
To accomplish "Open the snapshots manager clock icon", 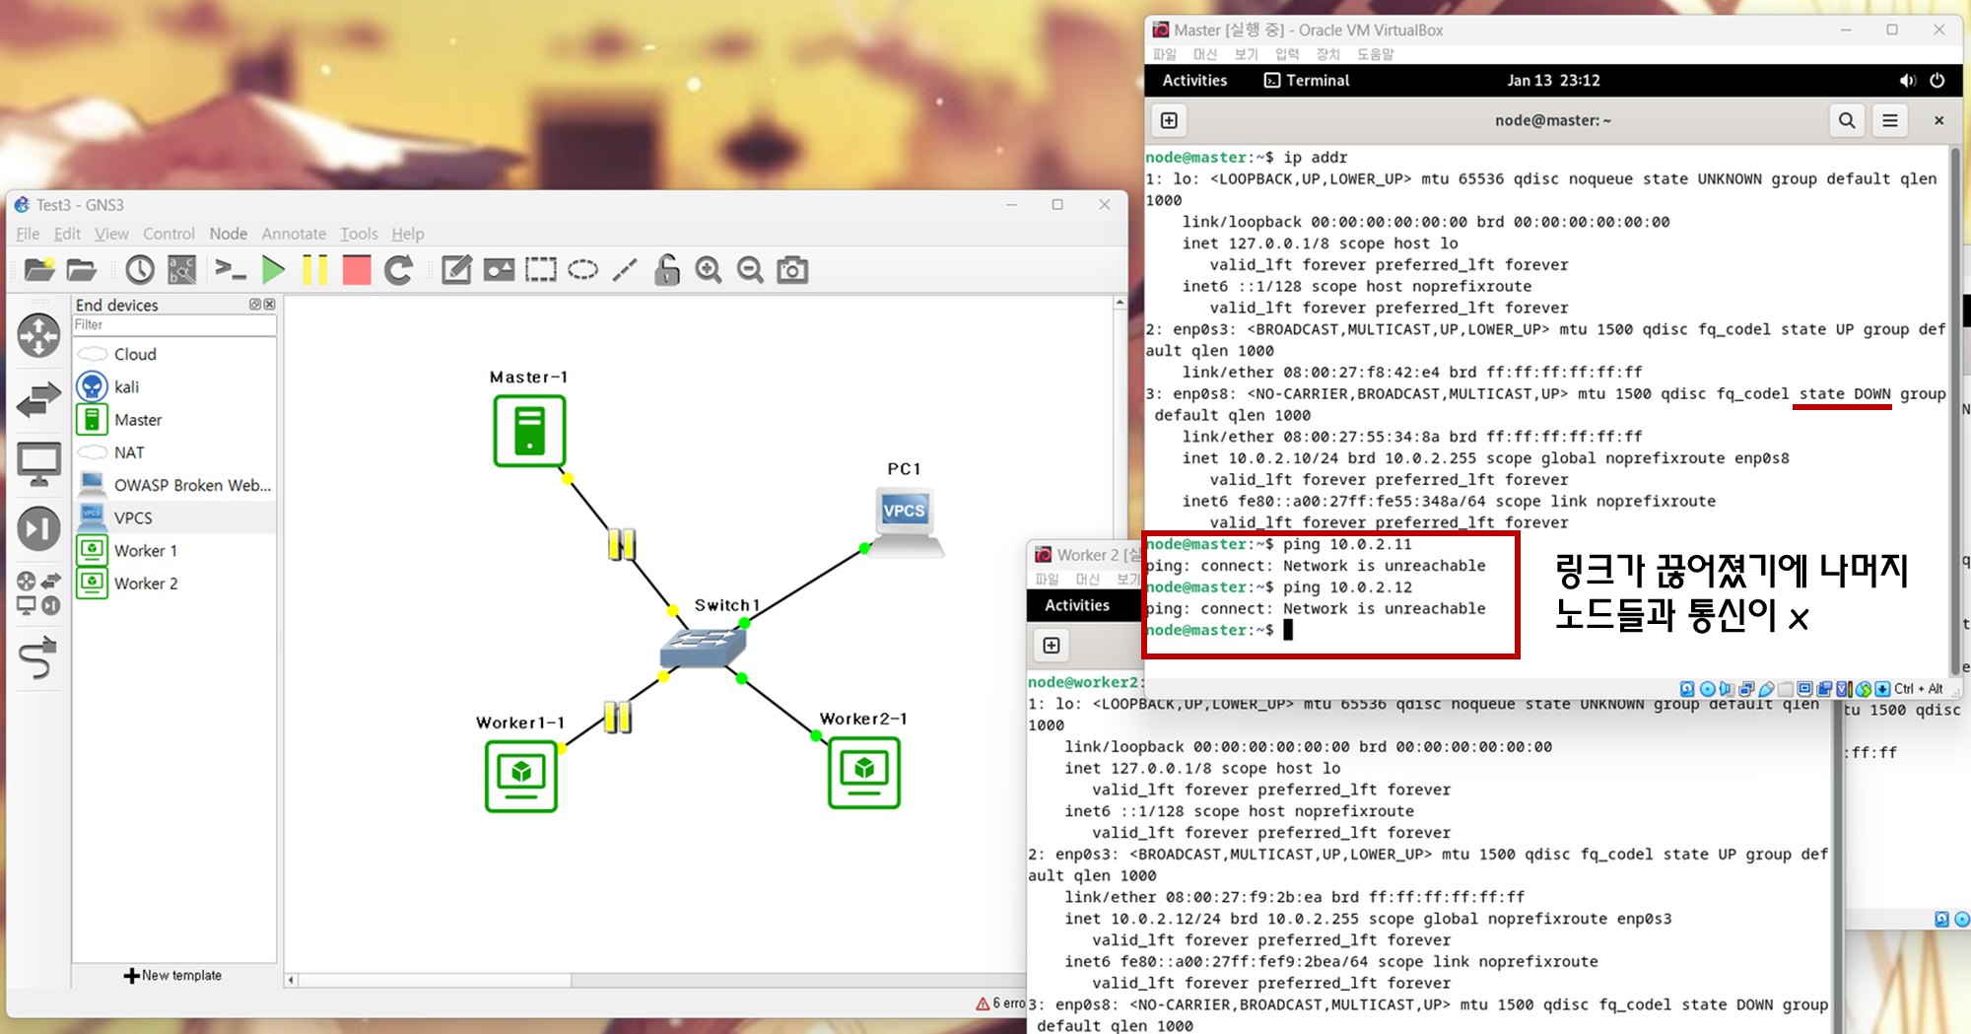I will coord(140,269).
